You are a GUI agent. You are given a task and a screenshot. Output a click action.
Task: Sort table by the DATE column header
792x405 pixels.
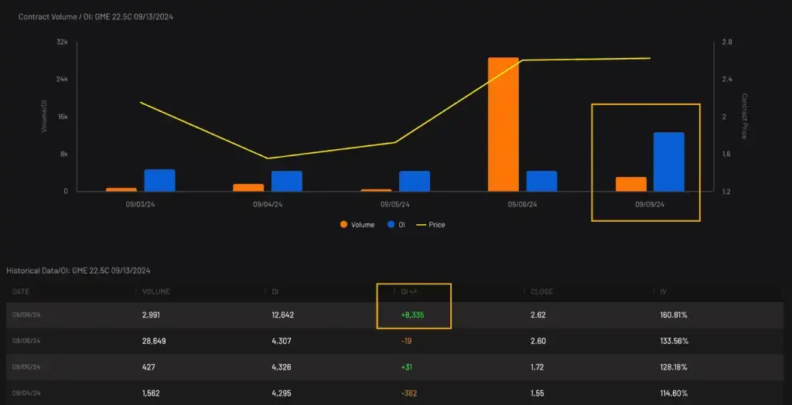(x=20, y=292)
